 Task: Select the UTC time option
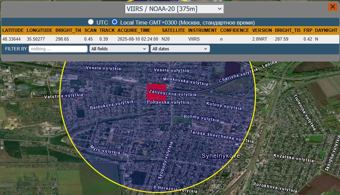click(91, 22)
